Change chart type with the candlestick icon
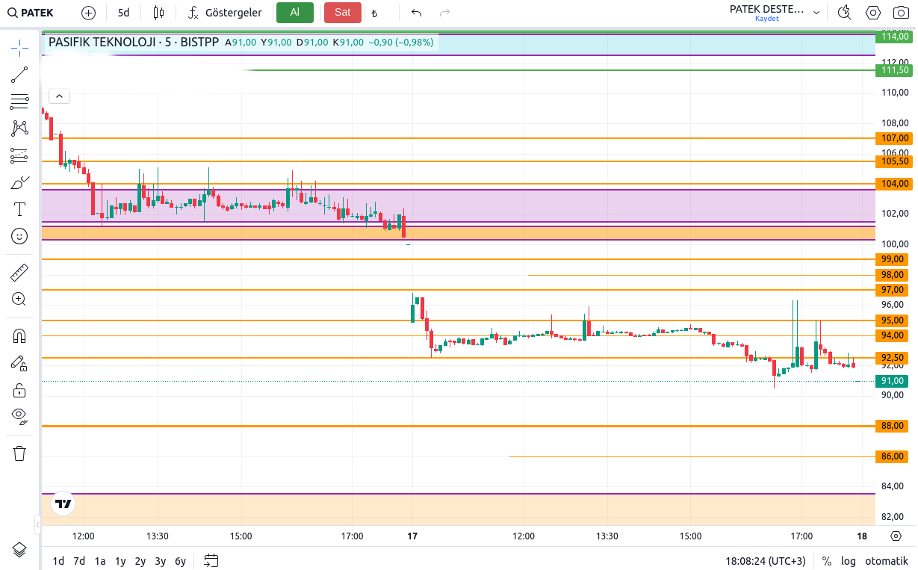 click(x=158, y=13)
